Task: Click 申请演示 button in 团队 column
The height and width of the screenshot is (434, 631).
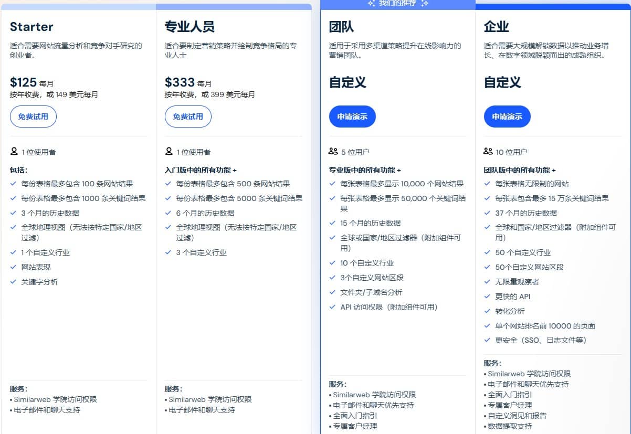Action: (x=352, y=117)
